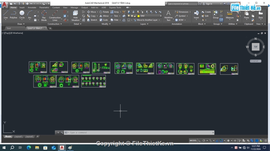Screen dimensions: 270x151
Task: Choose the Rotate command
Action: pyautogui.click(x=104, y=12)
